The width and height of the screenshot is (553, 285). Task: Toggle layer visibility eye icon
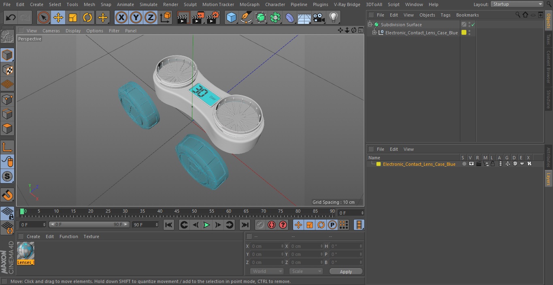tap(471, 164)
